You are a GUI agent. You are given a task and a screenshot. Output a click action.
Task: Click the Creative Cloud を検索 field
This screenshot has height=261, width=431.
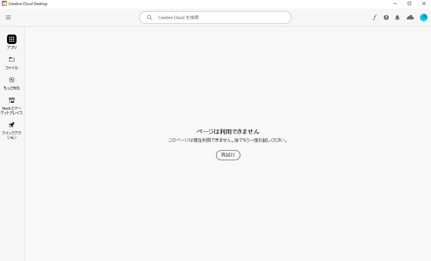coord(215,17)
